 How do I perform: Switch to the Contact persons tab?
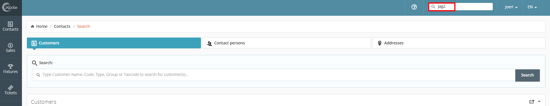tap(286, 43)
